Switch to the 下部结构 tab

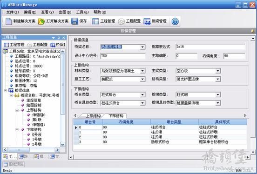116,116
